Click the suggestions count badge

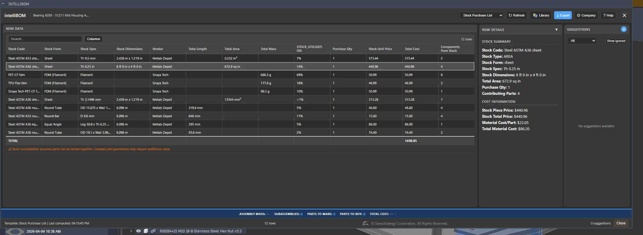pyautogui.click(x=624, y=29)
